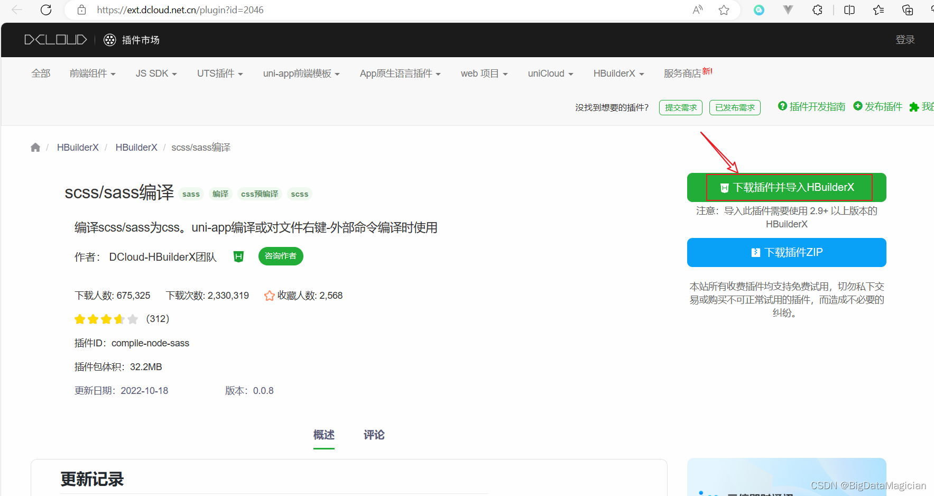Click 已发布需求 button
934x496 pixels.
(735, 107)
